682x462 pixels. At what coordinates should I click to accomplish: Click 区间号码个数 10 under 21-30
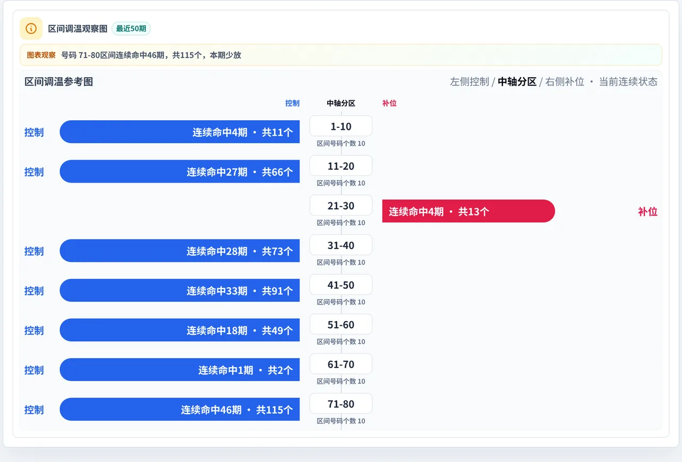click(341, 222)
